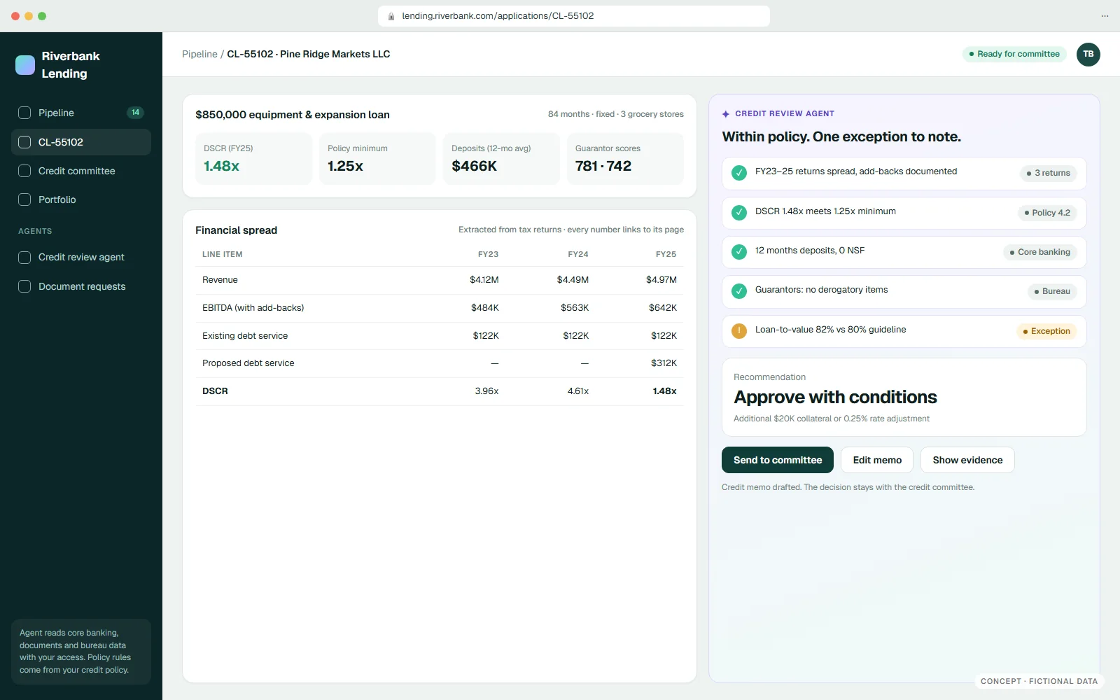Open Pipeline in the sidebar
1120x700 pixels.
(81, 113)
